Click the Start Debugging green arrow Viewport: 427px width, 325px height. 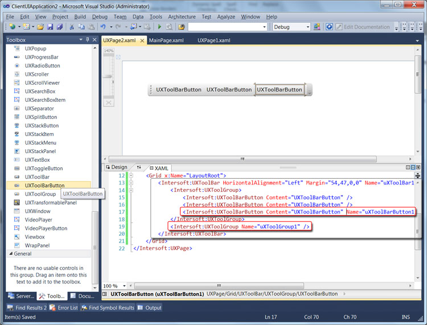[160, 27]
